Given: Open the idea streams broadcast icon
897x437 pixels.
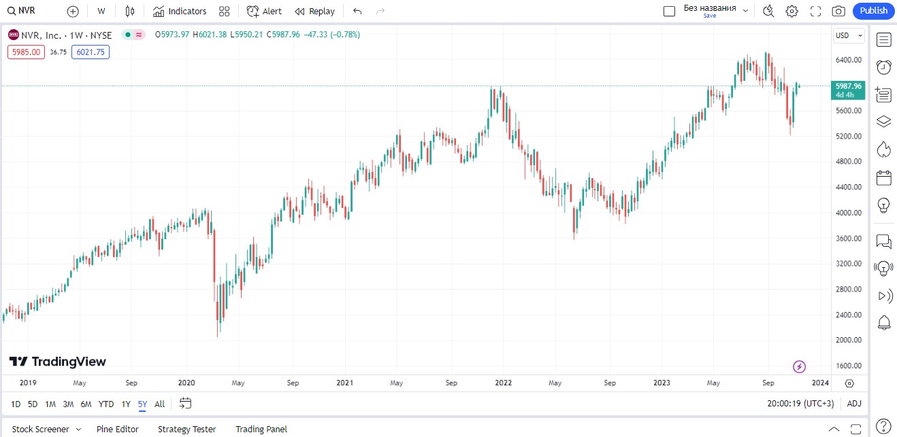Looking at the screenshot, I should click(x=884, y=268).
